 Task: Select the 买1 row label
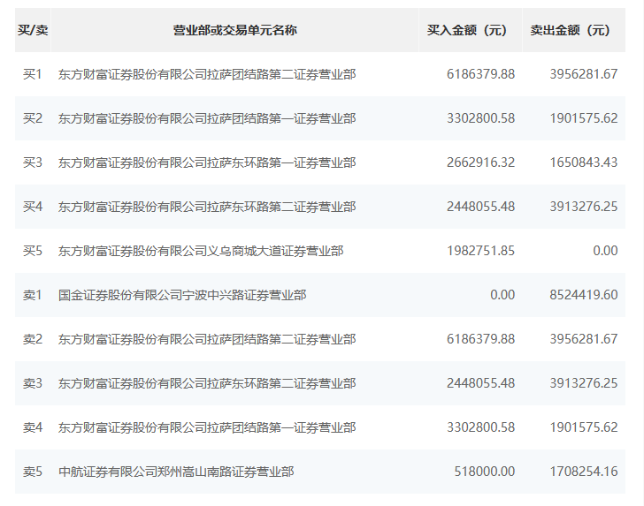(x=33, y=74)
